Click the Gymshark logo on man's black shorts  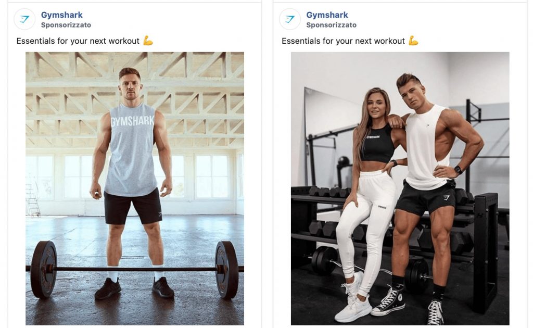point(446,198)
